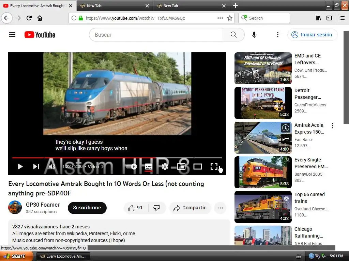
Task: Like the video with thumbs up
Action: tap(135, 208)
